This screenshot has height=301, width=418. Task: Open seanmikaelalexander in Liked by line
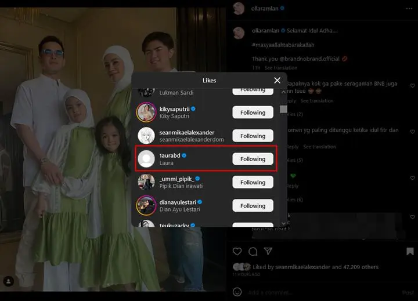[302, 267]
